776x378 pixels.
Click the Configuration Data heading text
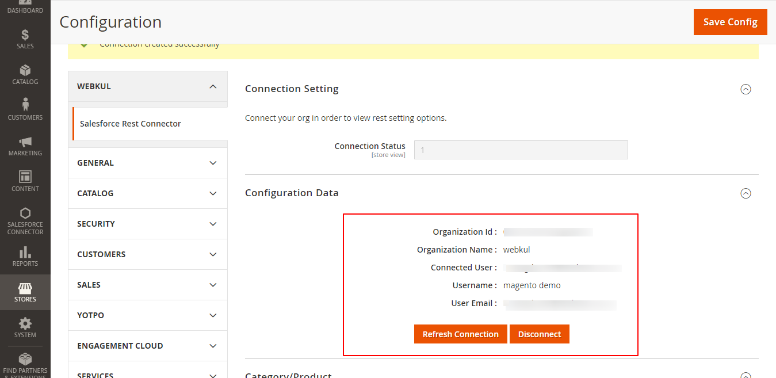click(292, 193)
